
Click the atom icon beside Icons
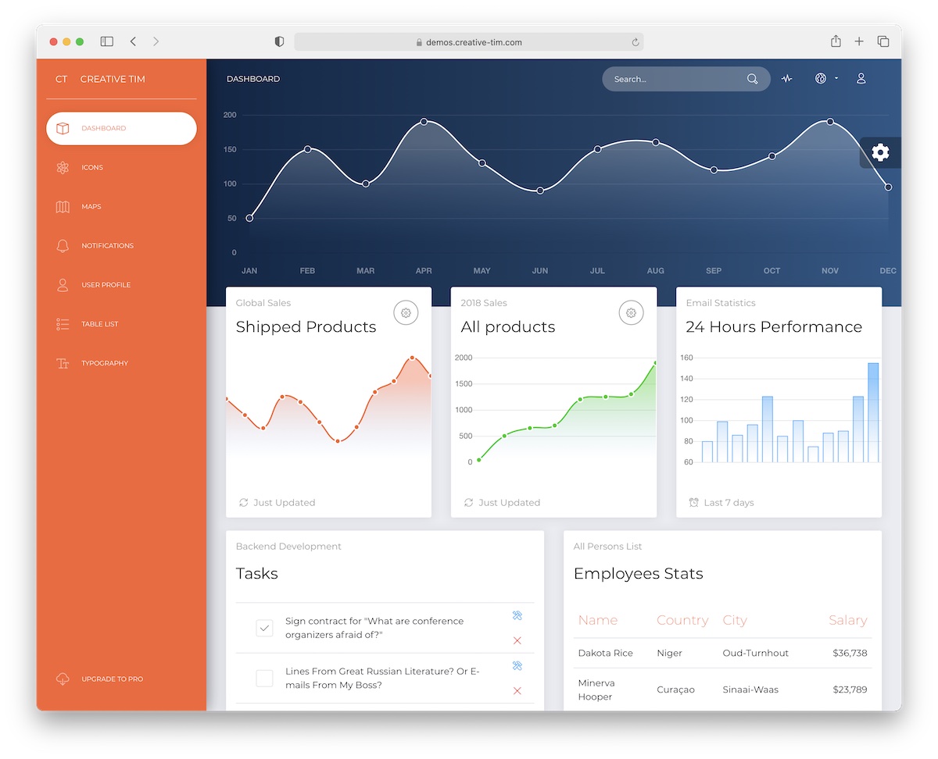pos(63,167)
